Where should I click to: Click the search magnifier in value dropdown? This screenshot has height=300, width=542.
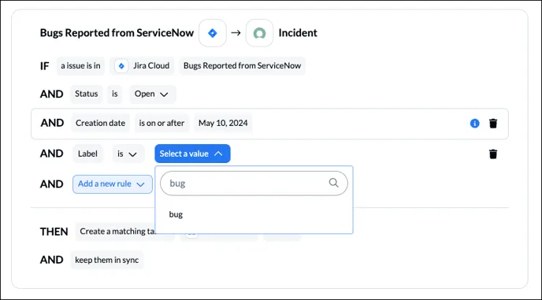tap(333, 183)
